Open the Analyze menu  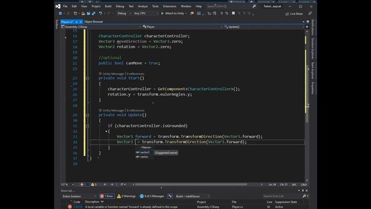point(143,6)
